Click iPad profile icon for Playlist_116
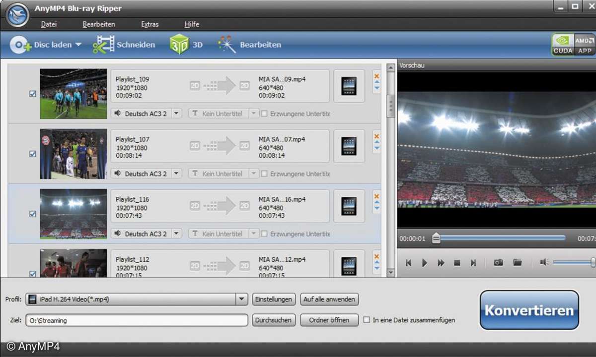Screen dimensions: 596x357 tap(349, 206)
